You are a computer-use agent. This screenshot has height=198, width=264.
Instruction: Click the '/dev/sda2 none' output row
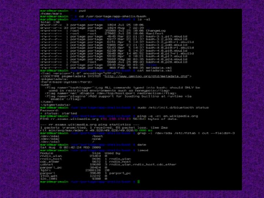[70, 139]
